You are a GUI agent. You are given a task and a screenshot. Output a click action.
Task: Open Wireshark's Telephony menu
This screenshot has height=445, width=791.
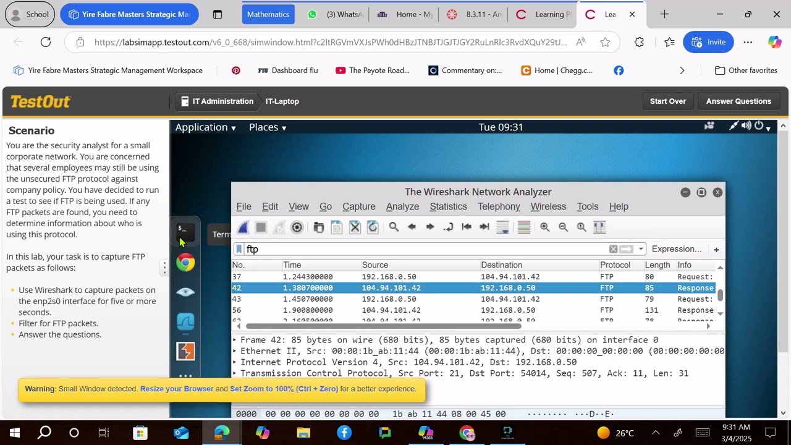499,206
